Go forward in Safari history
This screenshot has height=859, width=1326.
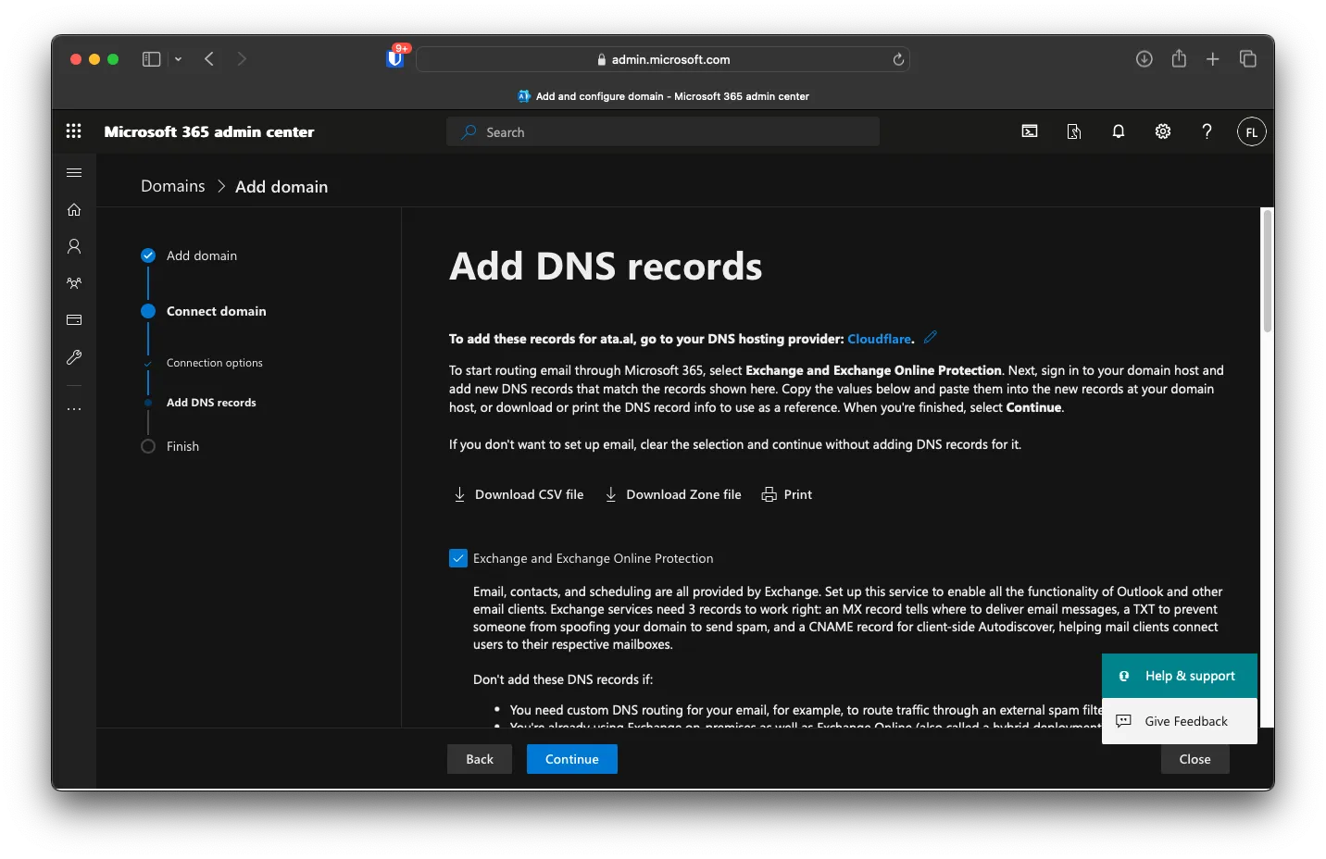[x=243, y=59]
